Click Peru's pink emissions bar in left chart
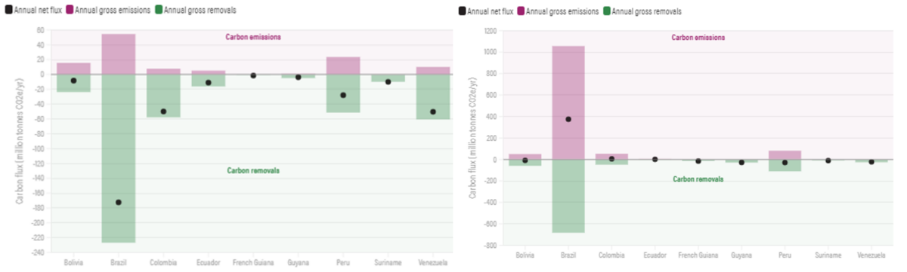 343,66
